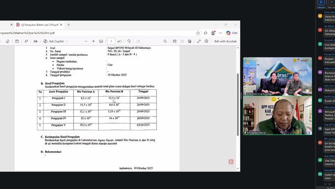The image size is (335, 189).
Task: Maximize the browser window
Action: tap(226, 25)
